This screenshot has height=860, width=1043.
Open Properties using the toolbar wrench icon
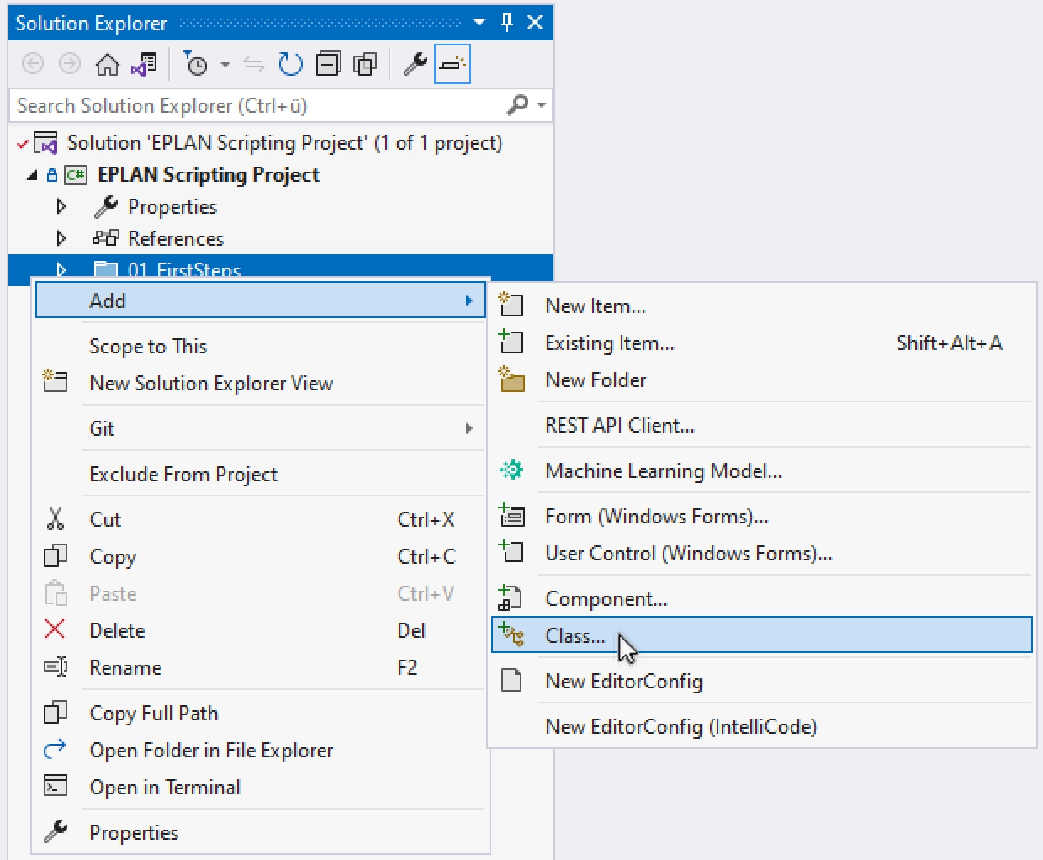click(416, 64)
